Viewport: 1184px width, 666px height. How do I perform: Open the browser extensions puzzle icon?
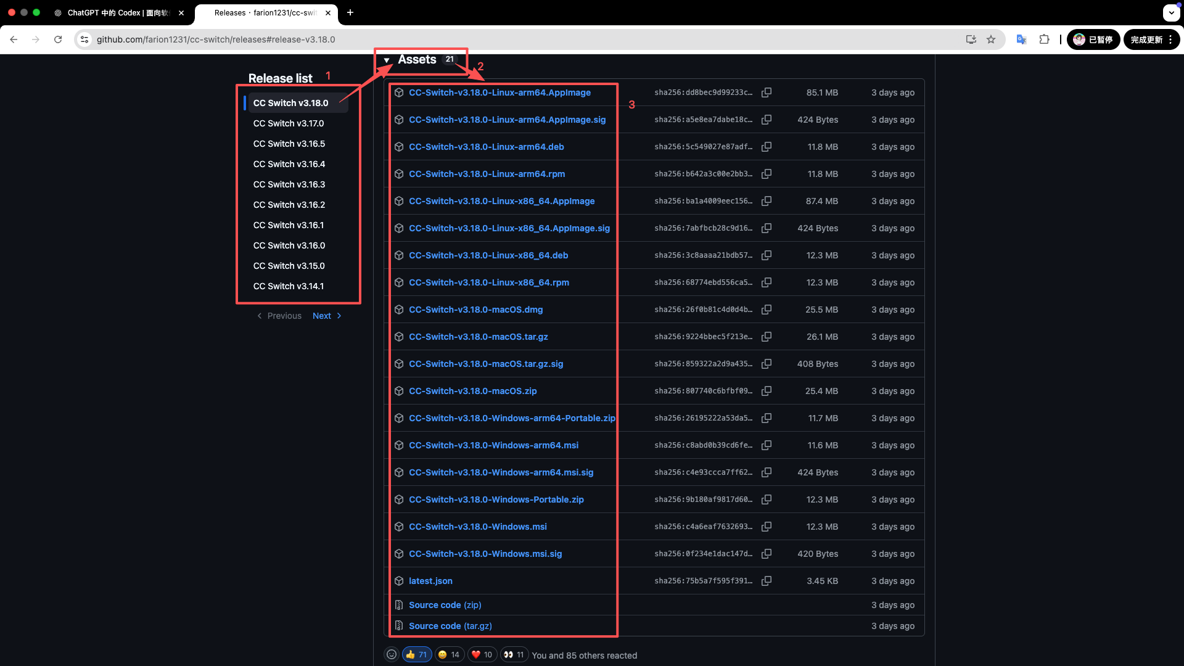tap(1044, 39)
